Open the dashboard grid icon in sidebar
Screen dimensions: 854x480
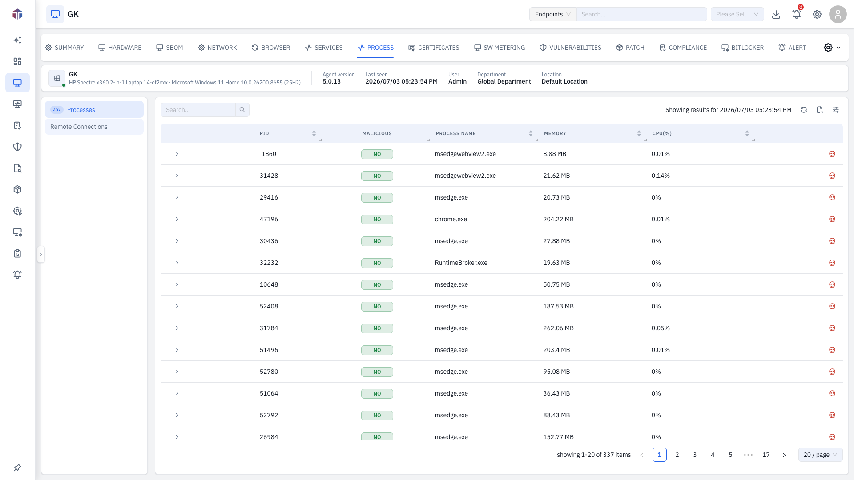(x=17, y=61)
